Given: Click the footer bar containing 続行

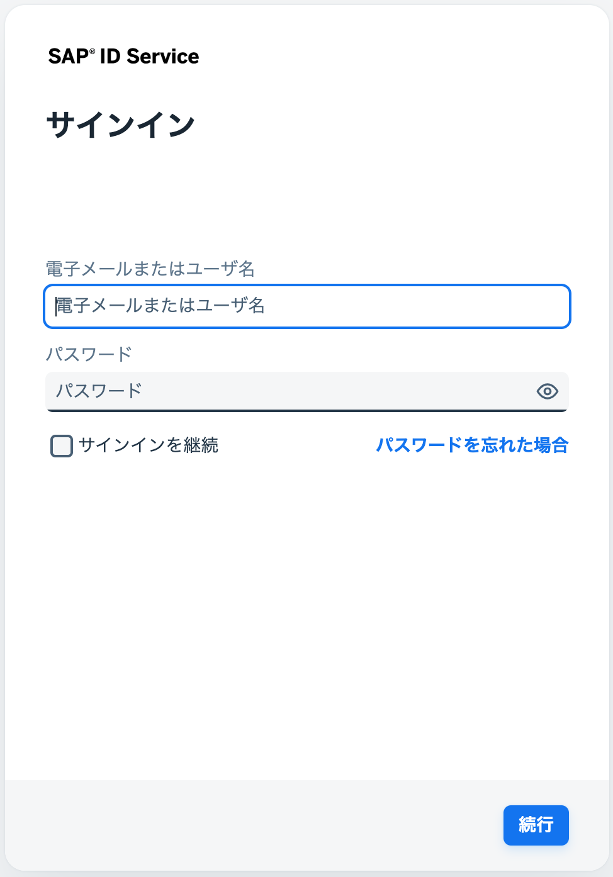Looking at the screenshot, I should click(x=252, y=825).
